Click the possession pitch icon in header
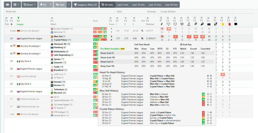Viewport: 258px width, 133px height. pyautogui.click(x=209, y=24)
